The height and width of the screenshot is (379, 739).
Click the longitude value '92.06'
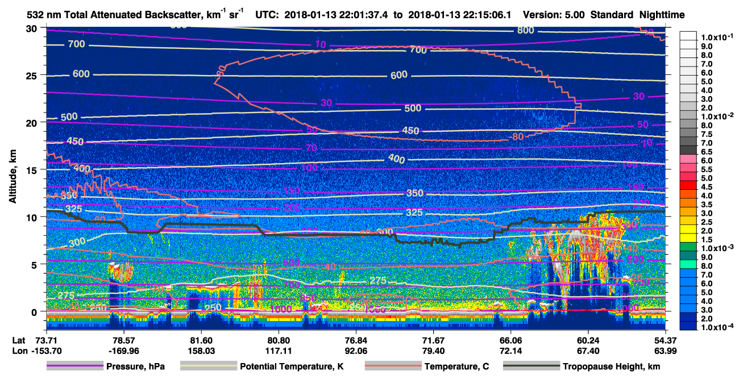[x=355, y=351]
